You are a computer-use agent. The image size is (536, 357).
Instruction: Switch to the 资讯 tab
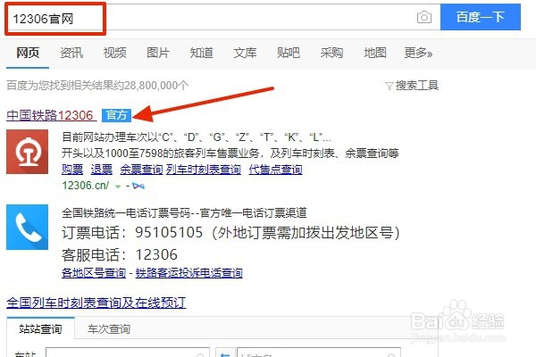tap(71, 53)
